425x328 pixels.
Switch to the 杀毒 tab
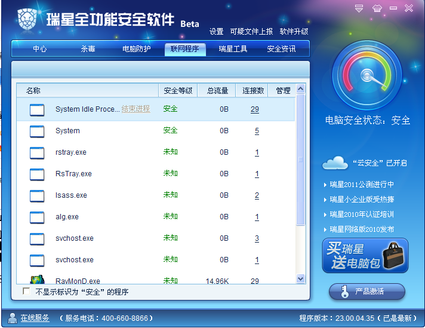point(88,49)
